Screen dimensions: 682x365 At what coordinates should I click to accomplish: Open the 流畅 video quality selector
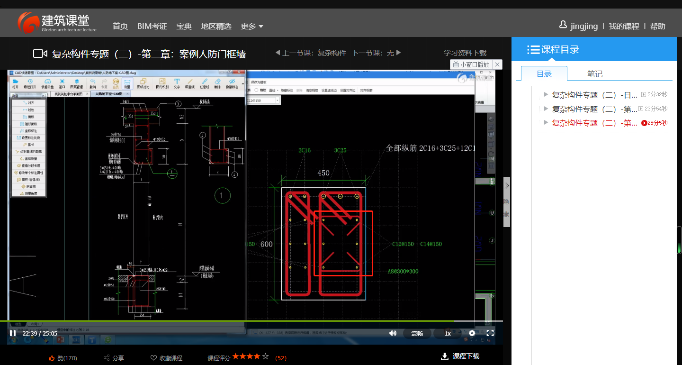(x=417, y=333)
